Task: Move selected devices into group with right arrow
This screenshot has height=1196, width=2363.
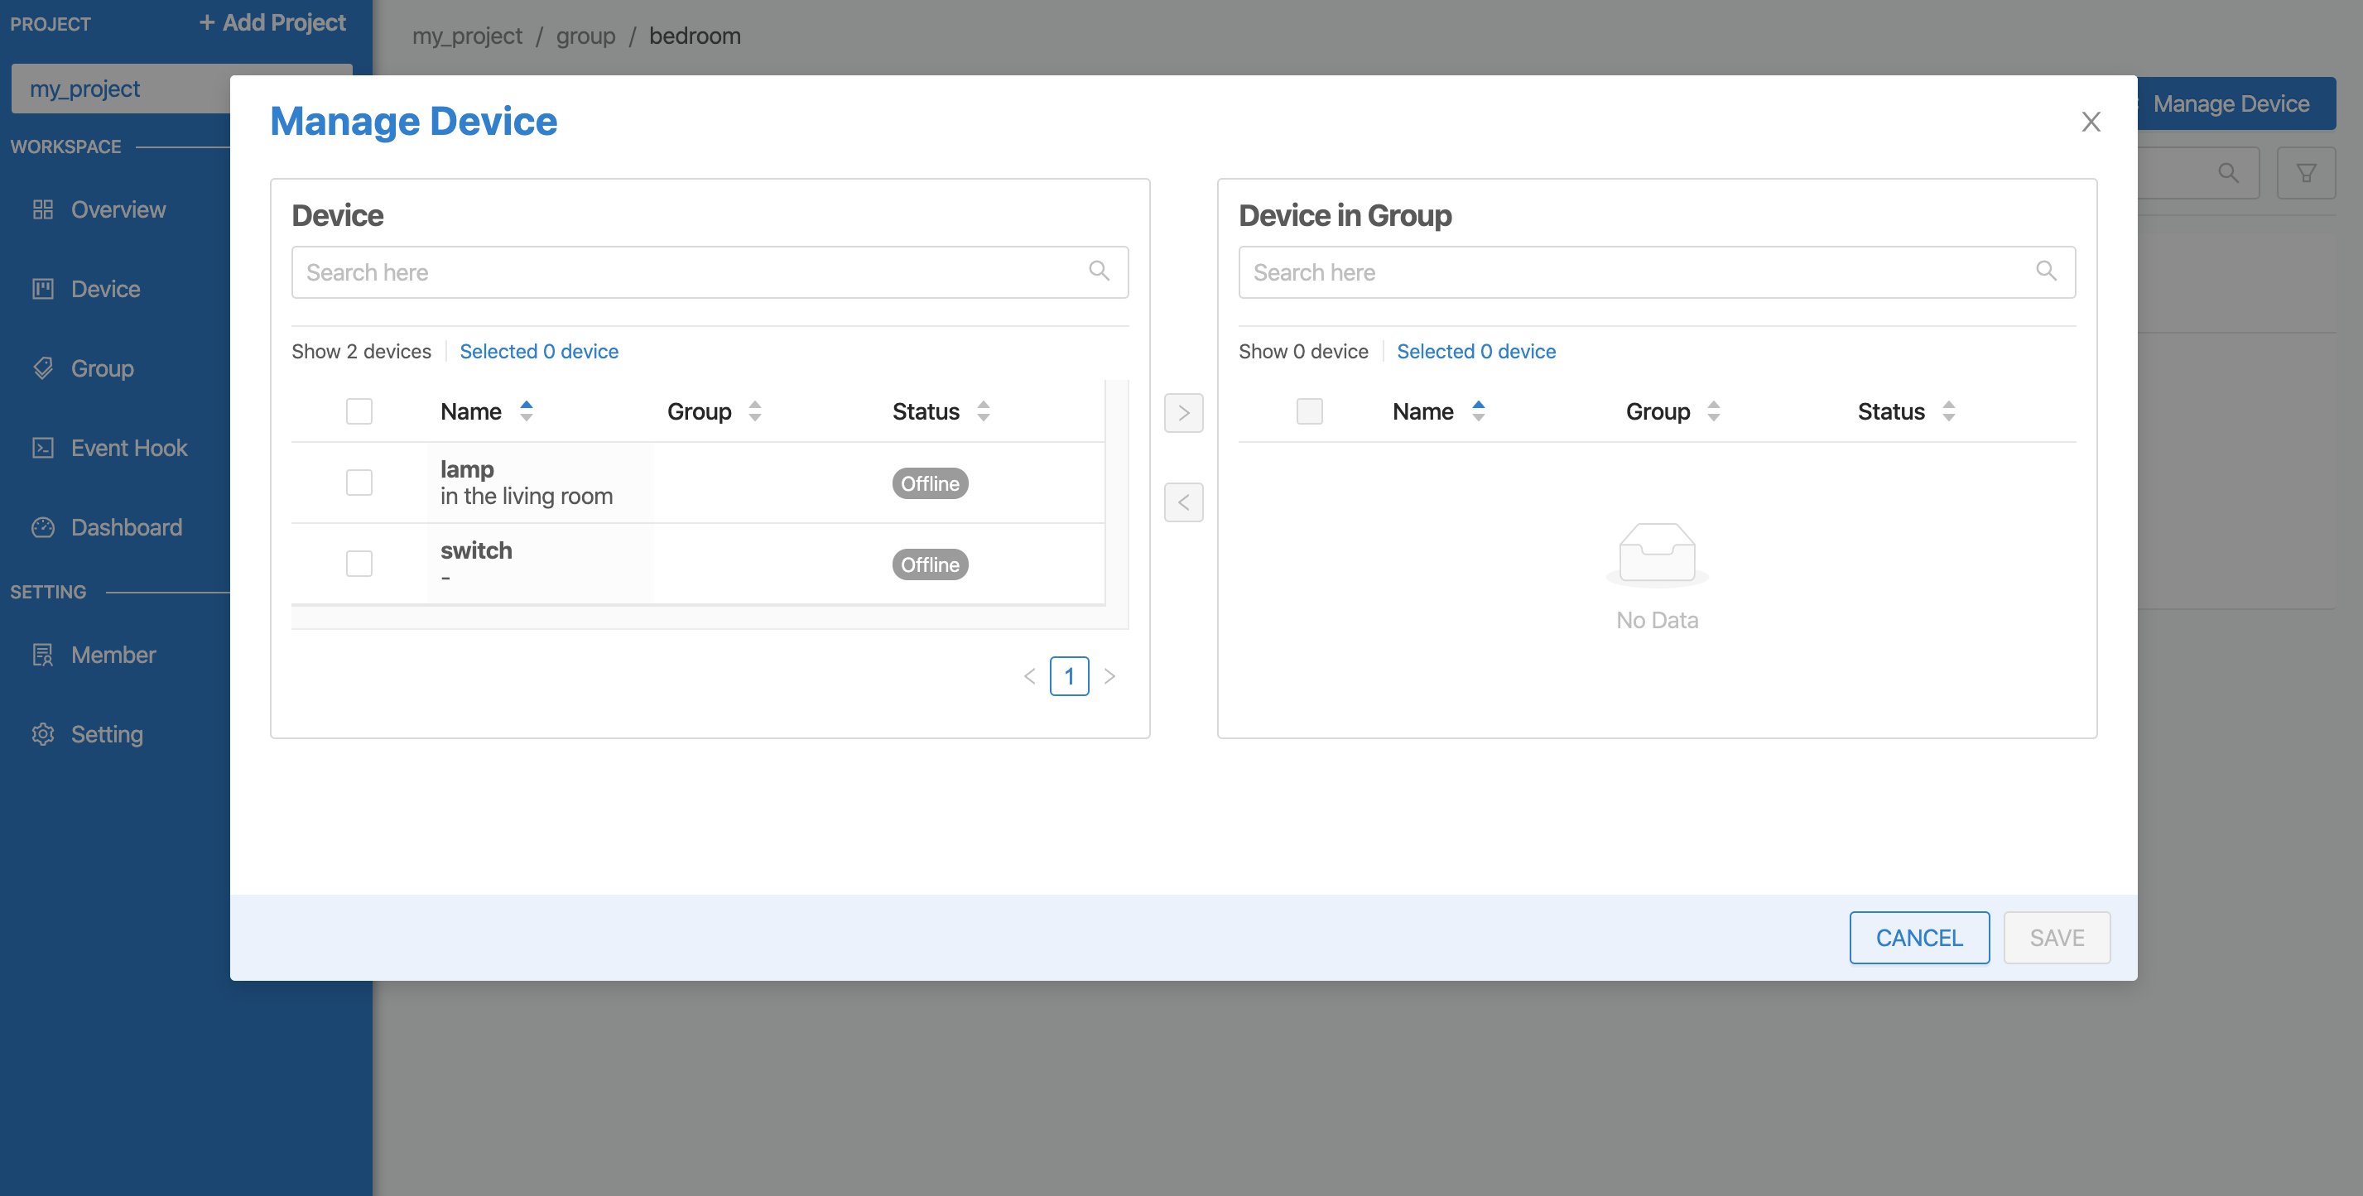Action: 1183,413
